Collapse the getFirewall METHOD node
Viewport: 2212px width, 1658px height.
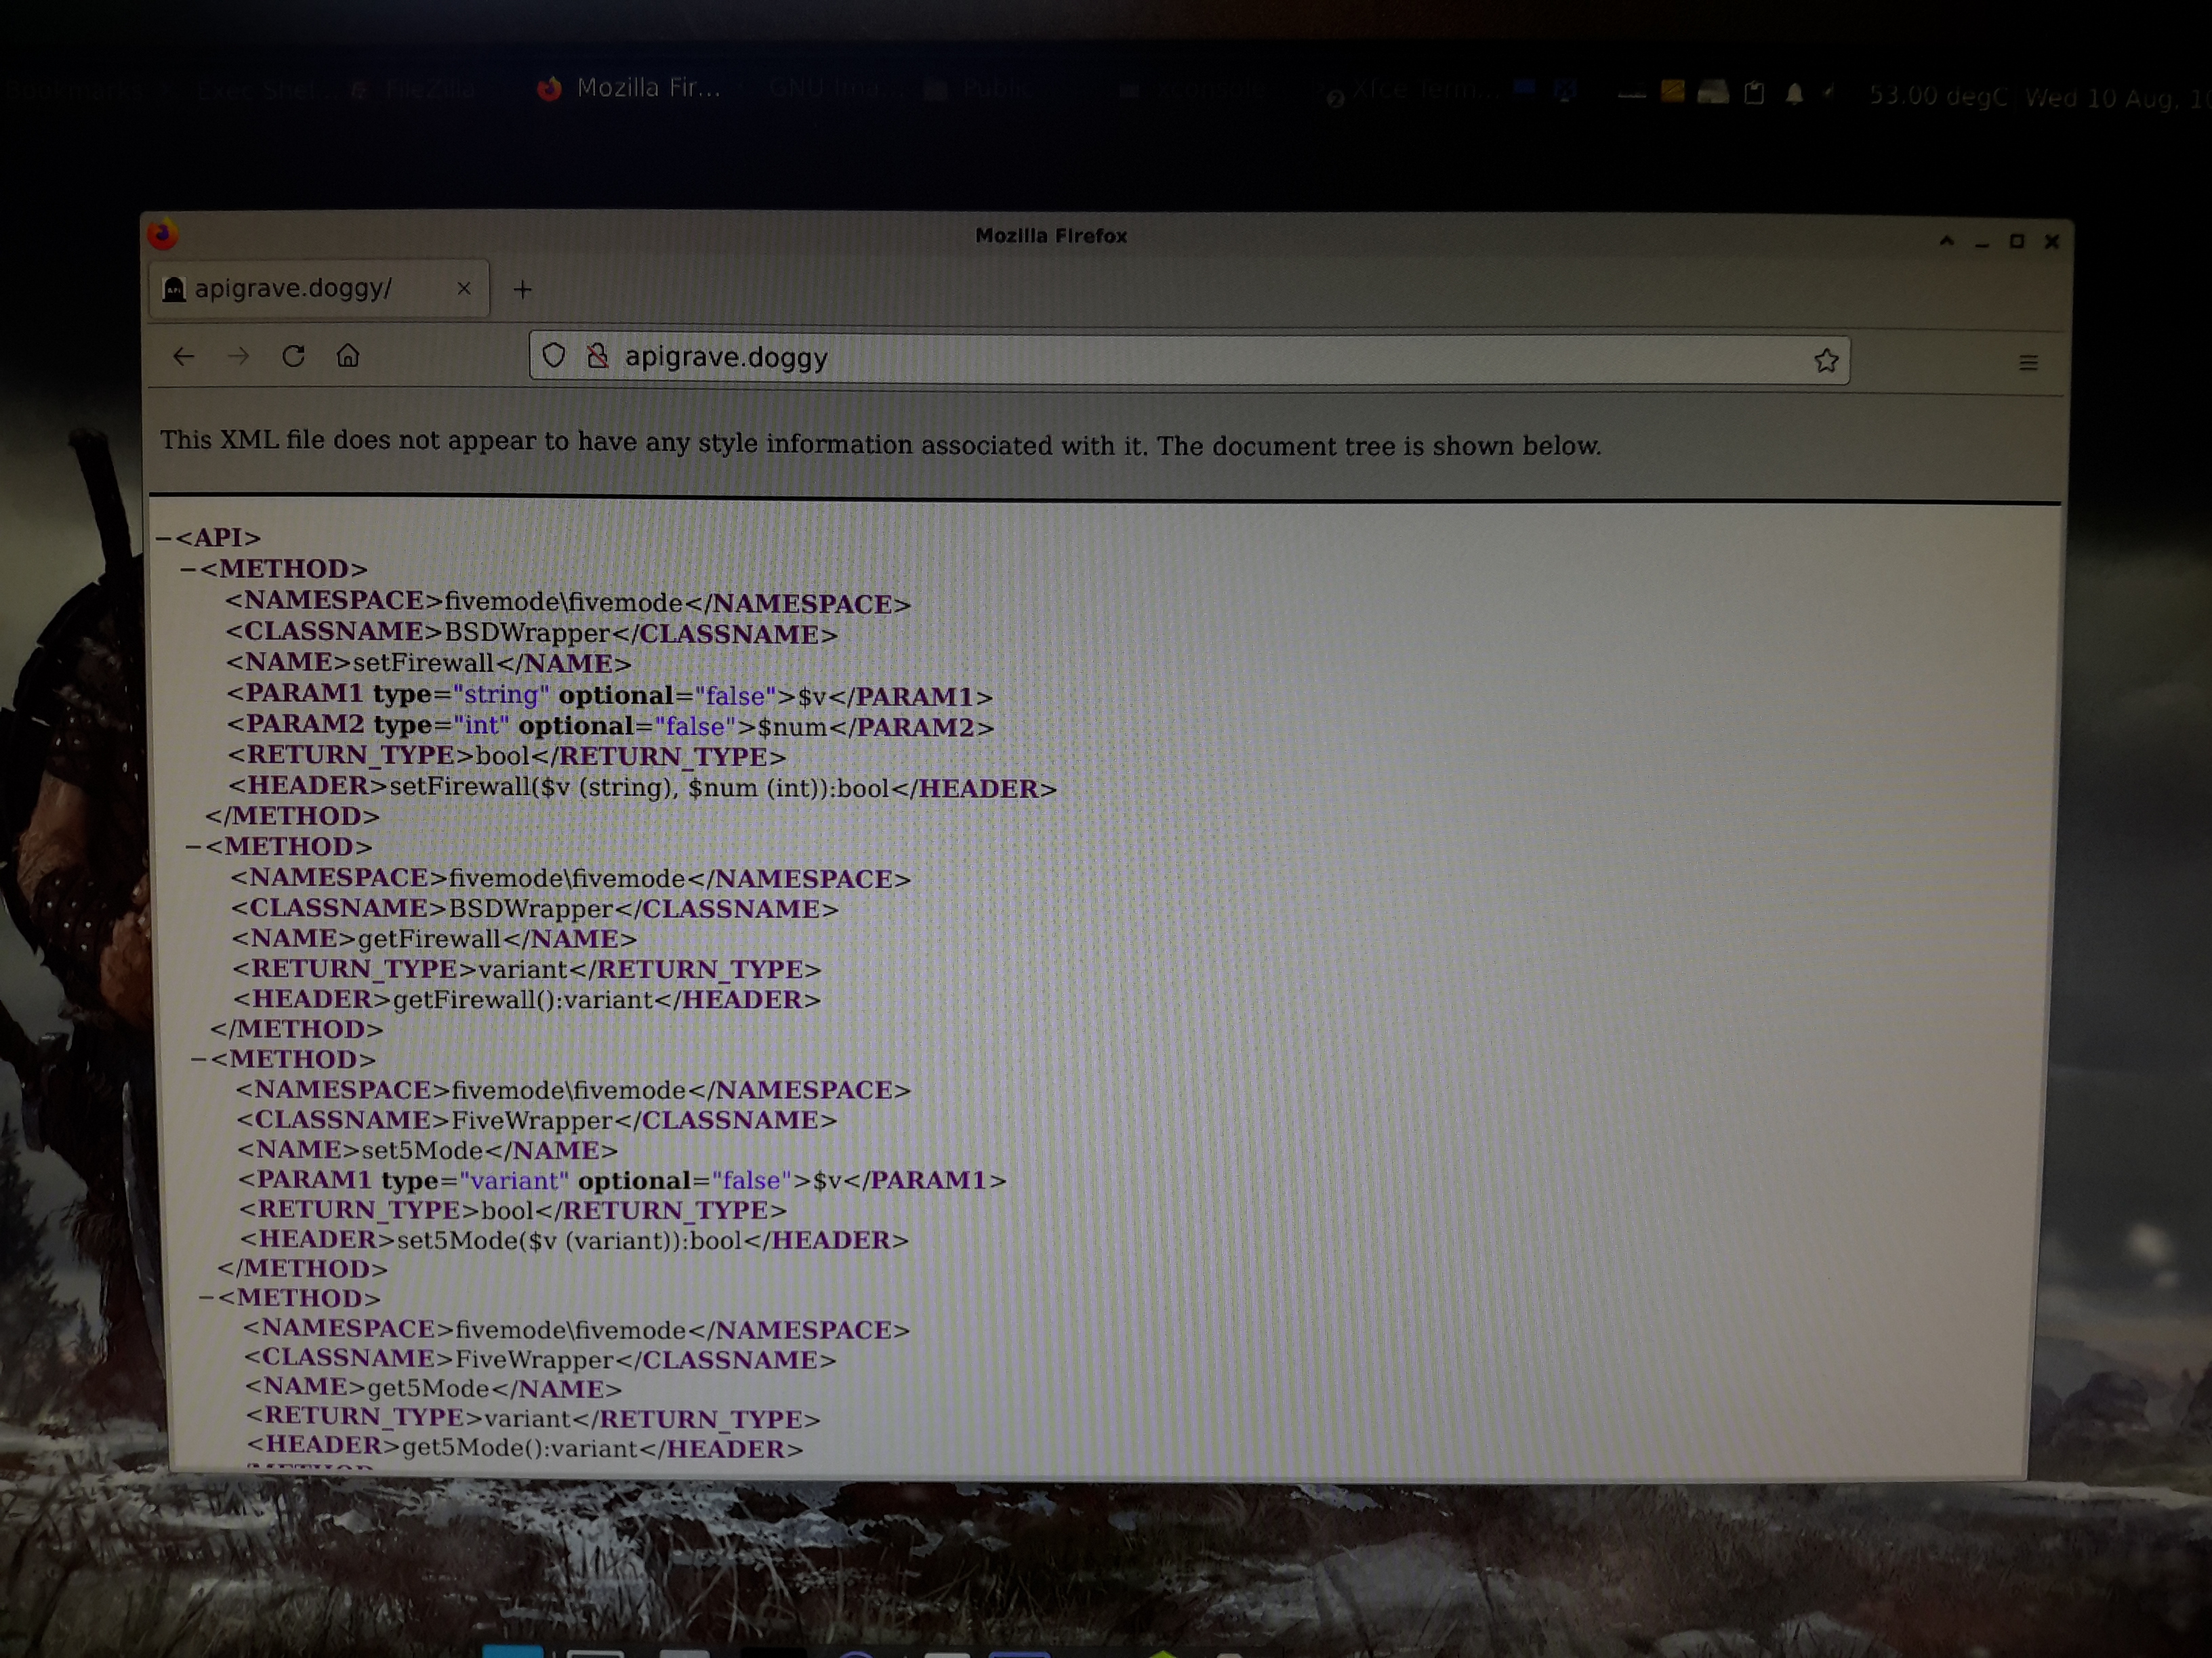tap(193, 847)
